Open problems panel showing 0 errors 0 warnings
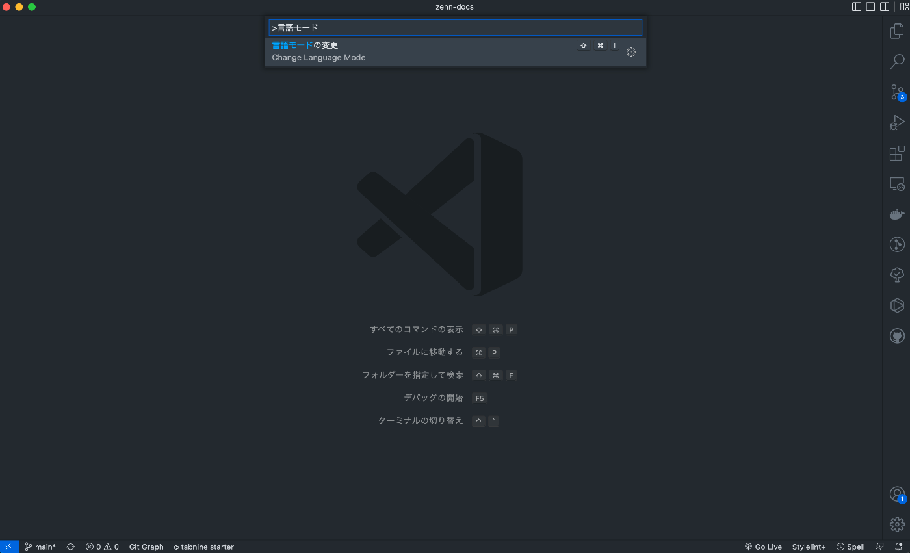910x553 pixels. (x=102, y=547)
